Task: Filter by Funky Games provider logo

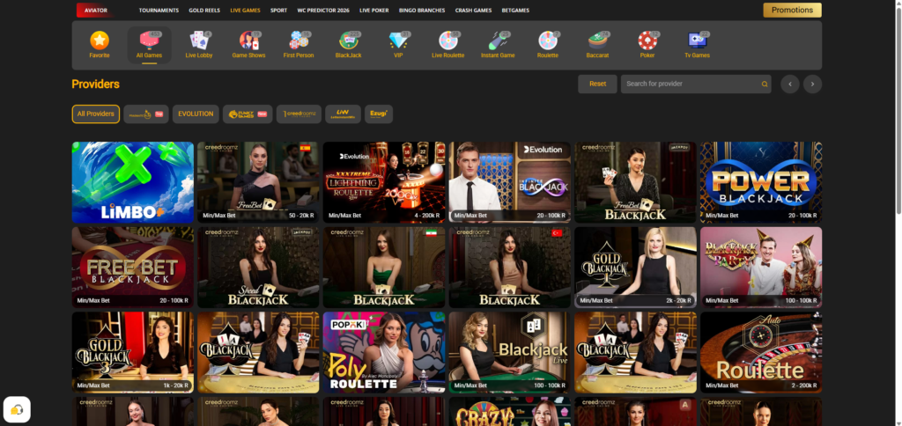Action: [x=248, y=114]
